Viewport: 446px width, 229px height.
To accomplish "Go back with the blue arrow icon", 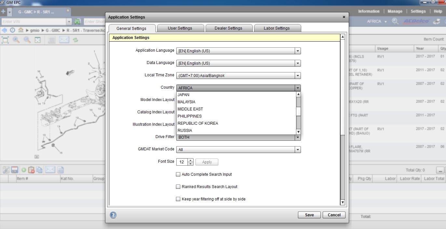I will [x=5, y=30].
